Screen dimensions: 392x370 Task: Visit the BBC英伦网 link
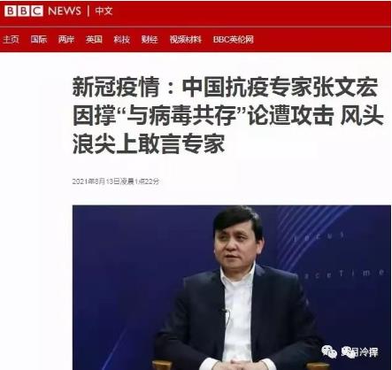(234, 39)
